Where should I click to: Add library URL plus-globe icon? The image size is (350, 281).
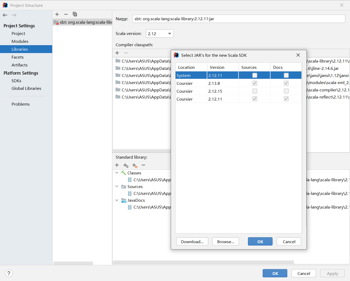click(x=126, y=165)
